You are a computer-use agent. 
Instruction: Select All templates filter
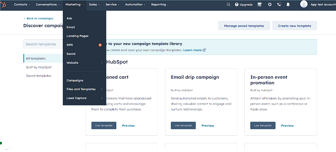(43, 59)
